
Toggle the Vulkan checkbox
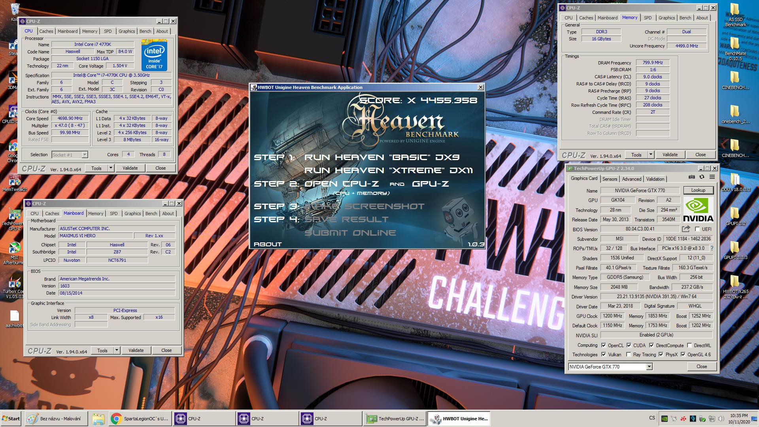coord(604,355)
